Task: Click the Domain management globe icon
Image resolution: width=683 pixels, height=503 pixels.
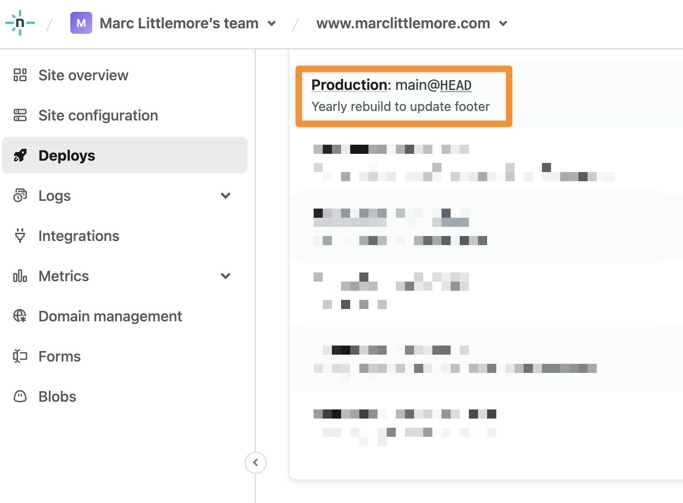Action: coord(20,316)
